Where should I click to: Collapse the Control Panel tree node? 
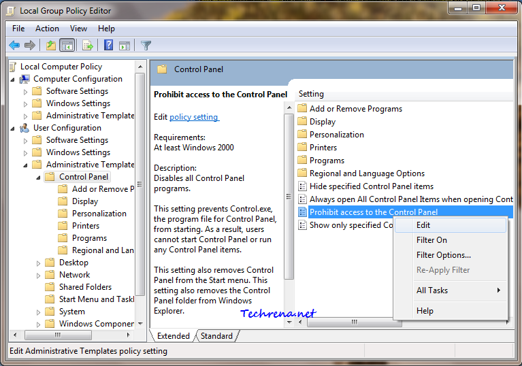(39, 178)
